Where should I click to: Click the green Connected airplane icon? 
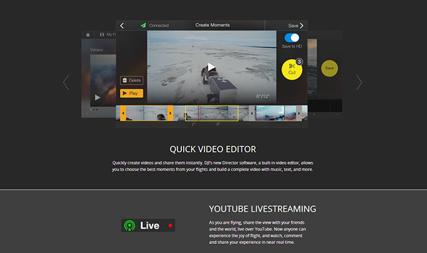point(143,26)
